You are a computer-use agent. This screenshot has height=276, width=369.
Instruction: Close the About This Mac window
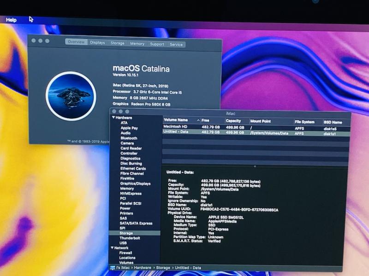click(x=33, y=41)
